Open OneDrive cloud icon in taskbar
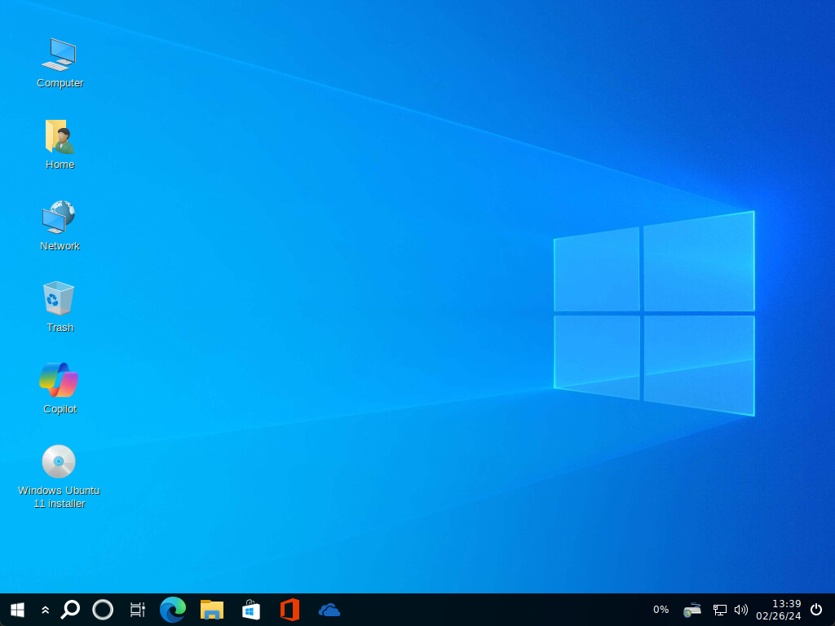Image resolution: width=835 pixels, height=626 pixels. point(329,610)
